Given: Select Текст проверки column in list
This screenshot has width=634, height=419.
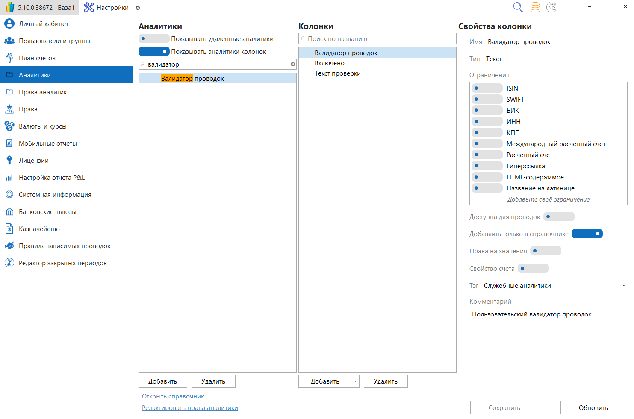Looking at the screenshot, I should tap(337, 73).
